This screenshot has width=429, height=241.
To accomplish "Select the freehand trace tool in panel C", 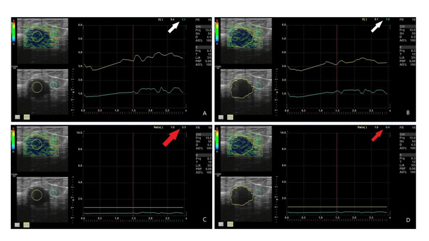I will 17,224.
